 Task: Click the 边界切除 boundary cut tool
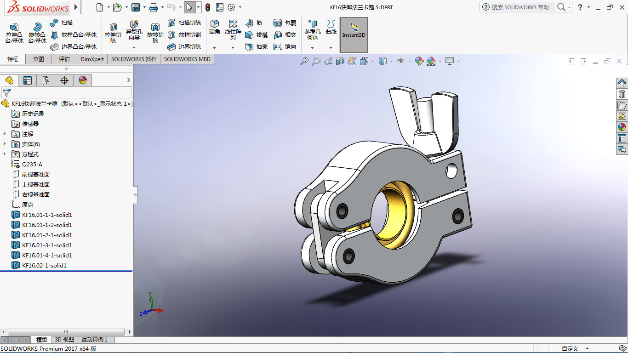184,46
